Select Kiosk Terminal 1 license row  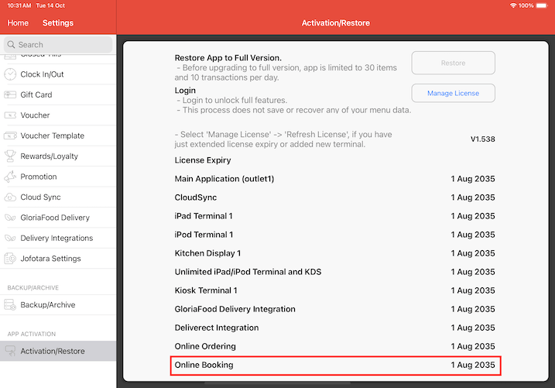point(334,290)
